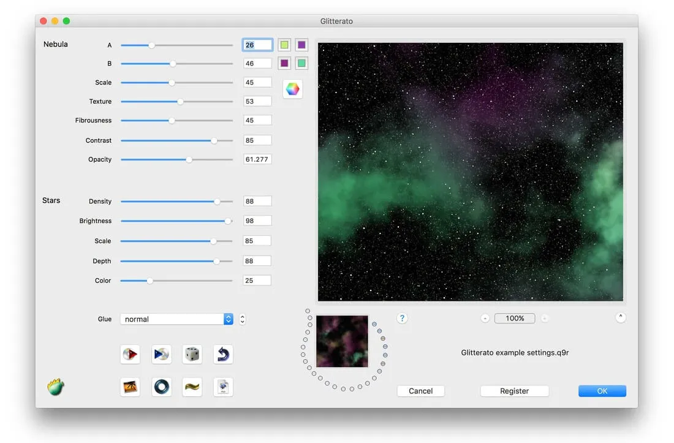Screen dimensions: 674x443
Task: Select the golden squiggle icon
Action: pos(192,387)
